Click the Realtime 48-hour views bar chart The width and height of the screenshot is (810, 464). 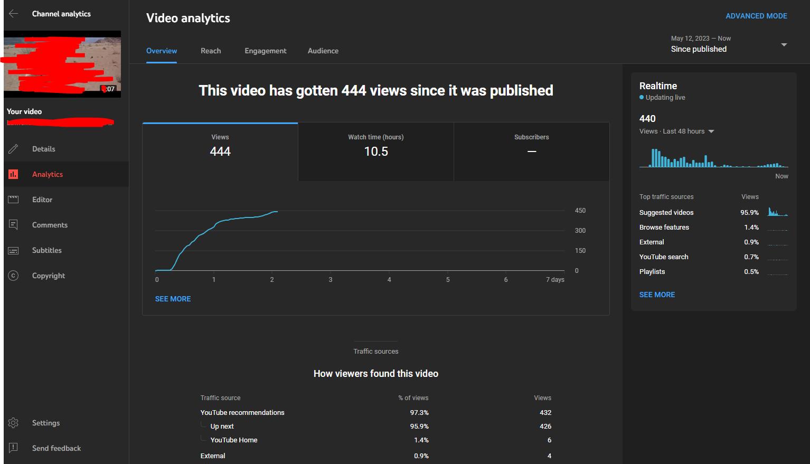(x=714, y=158)
